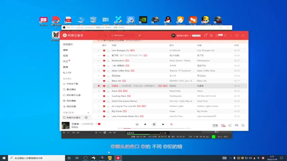Sort by 歌手 column header
This screenshot has height=161, width=287.
(x=172, y=45)
